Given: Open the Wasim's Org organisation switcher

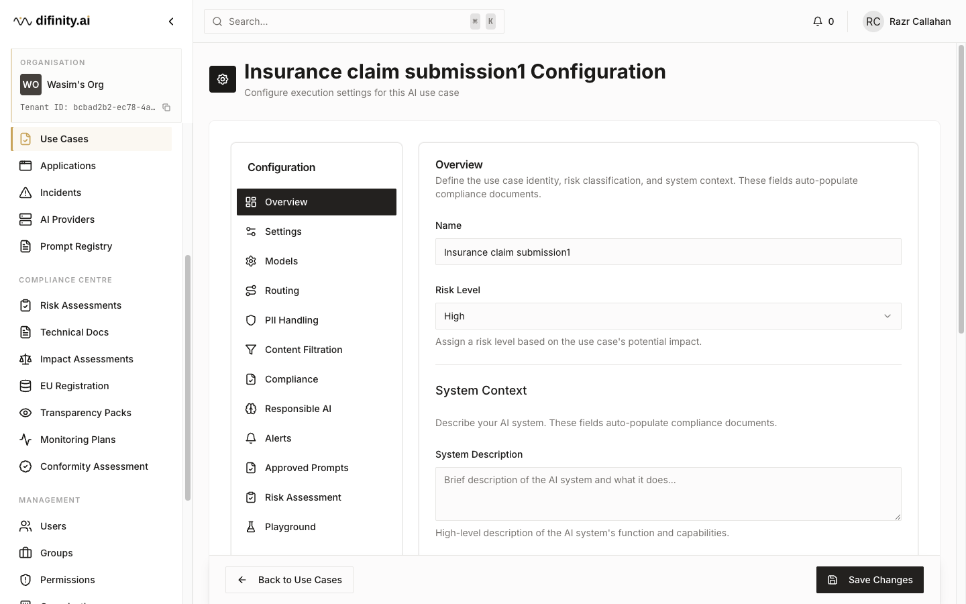Looking at the screenshot, I should tap(97, 85).
